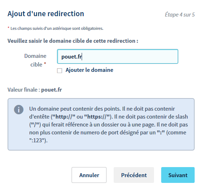
Task: Click the bold "https://" text in info box
Action: click(97, 117)
